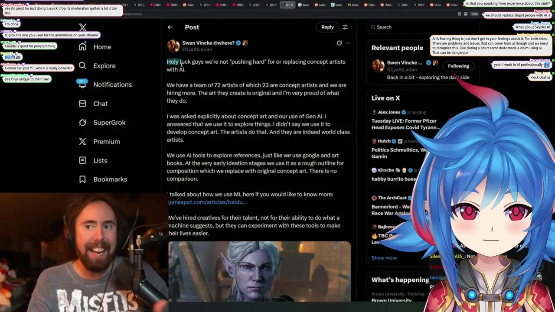Open the Notifications bell icon

[82, 84]
